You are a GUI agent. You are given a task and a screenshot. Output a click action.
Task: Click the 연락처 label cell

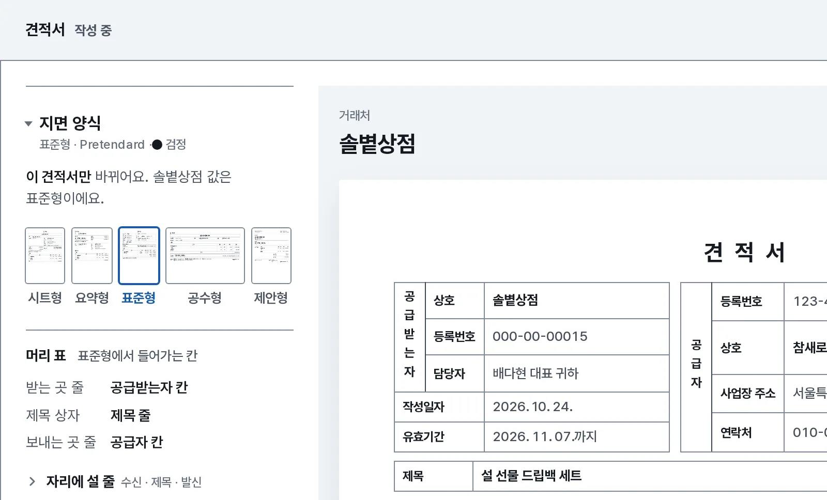coord(748,432)
